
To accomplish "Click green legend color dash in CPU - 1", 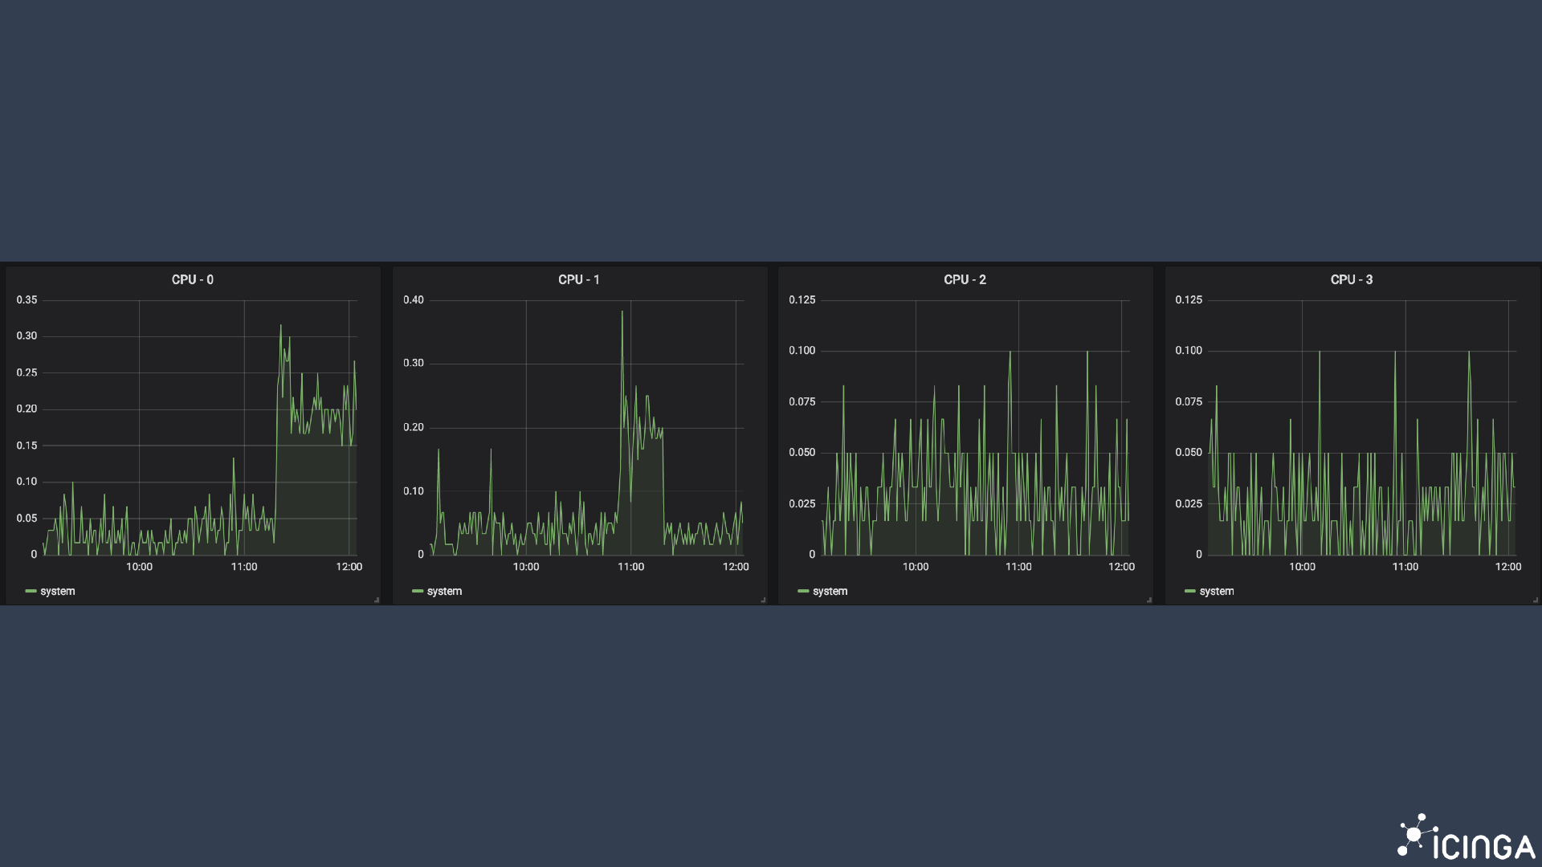I will point(417,592).
